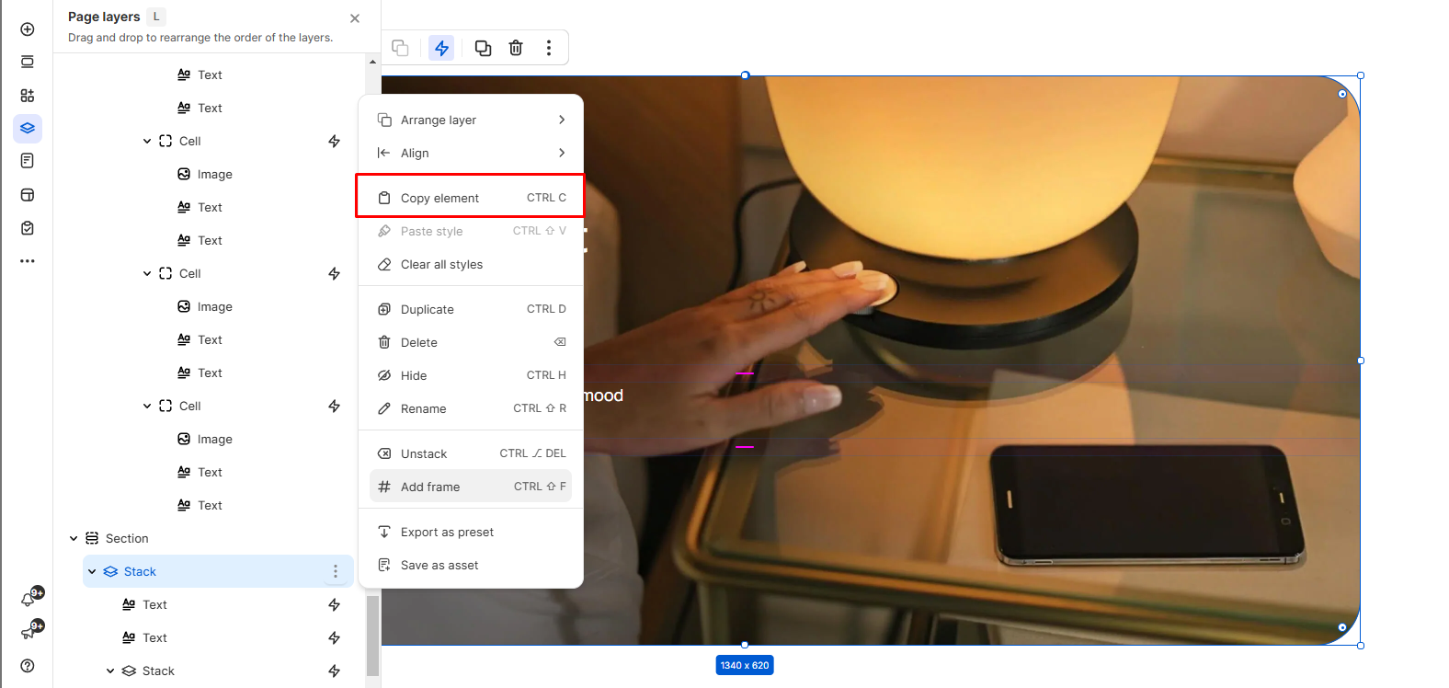Choose Delete from context menu
The width and height of the screenshot is (1449, 688).
(x=471, y=342)
